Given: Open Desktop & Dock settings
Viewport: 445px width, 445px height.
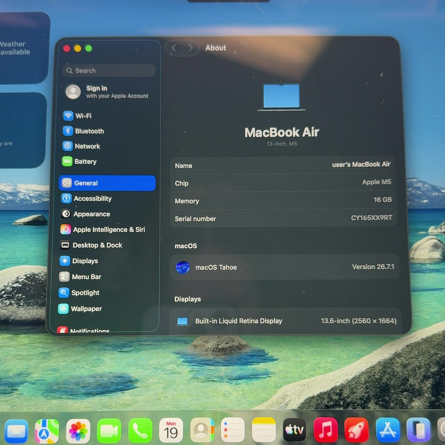Looking at the screenshot, I should tap(91, 245).
